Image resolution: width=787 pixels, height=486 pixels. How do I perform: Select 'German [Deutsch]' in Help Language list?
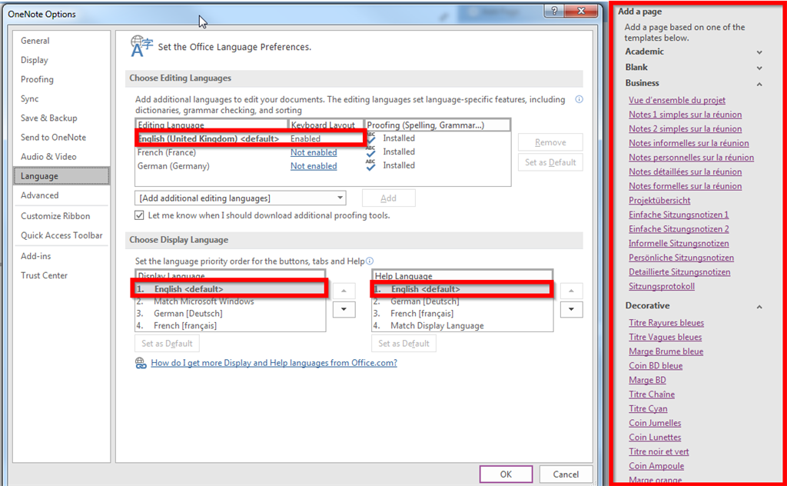click(x=462, y=301)
